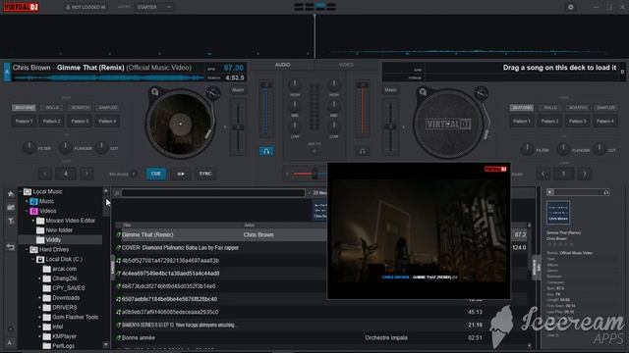629x353 pixels.
Task: Click the magnifier icon on deck B turntable
Action: click(x=423, y=92)
